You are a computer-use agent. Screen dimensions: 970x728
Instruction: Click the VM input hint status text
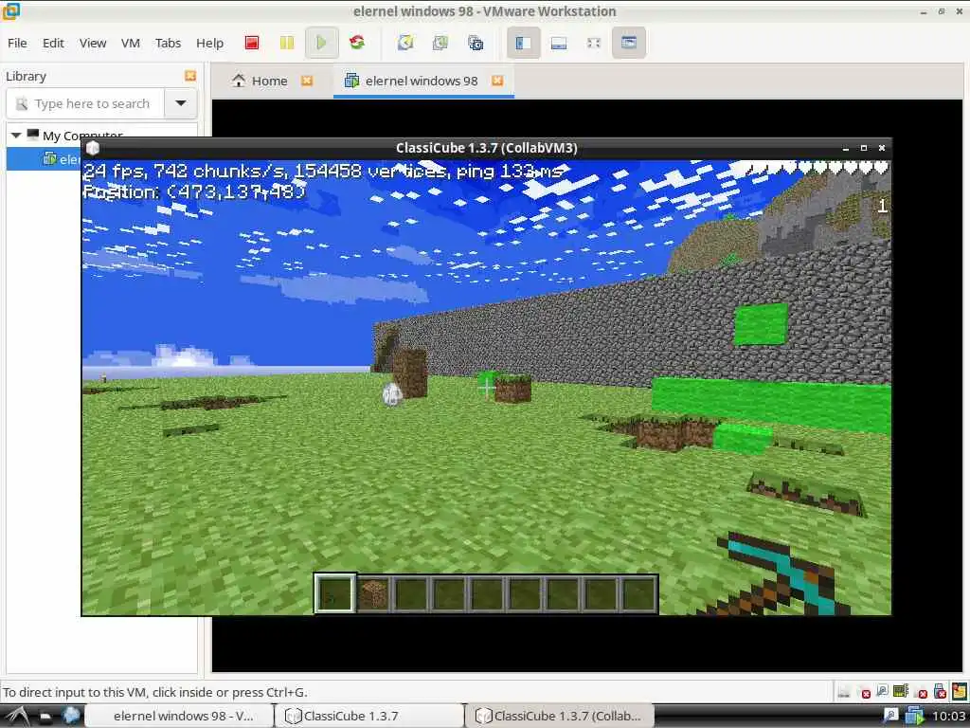tap(155, 692)
